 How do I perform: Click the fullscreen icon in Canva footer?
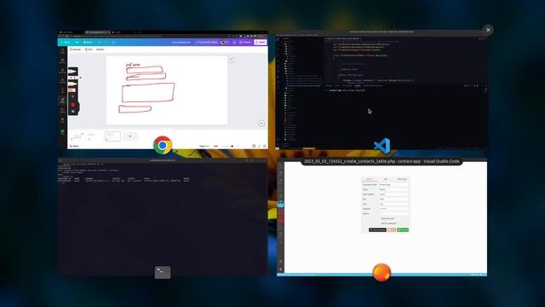pos(259,146)
